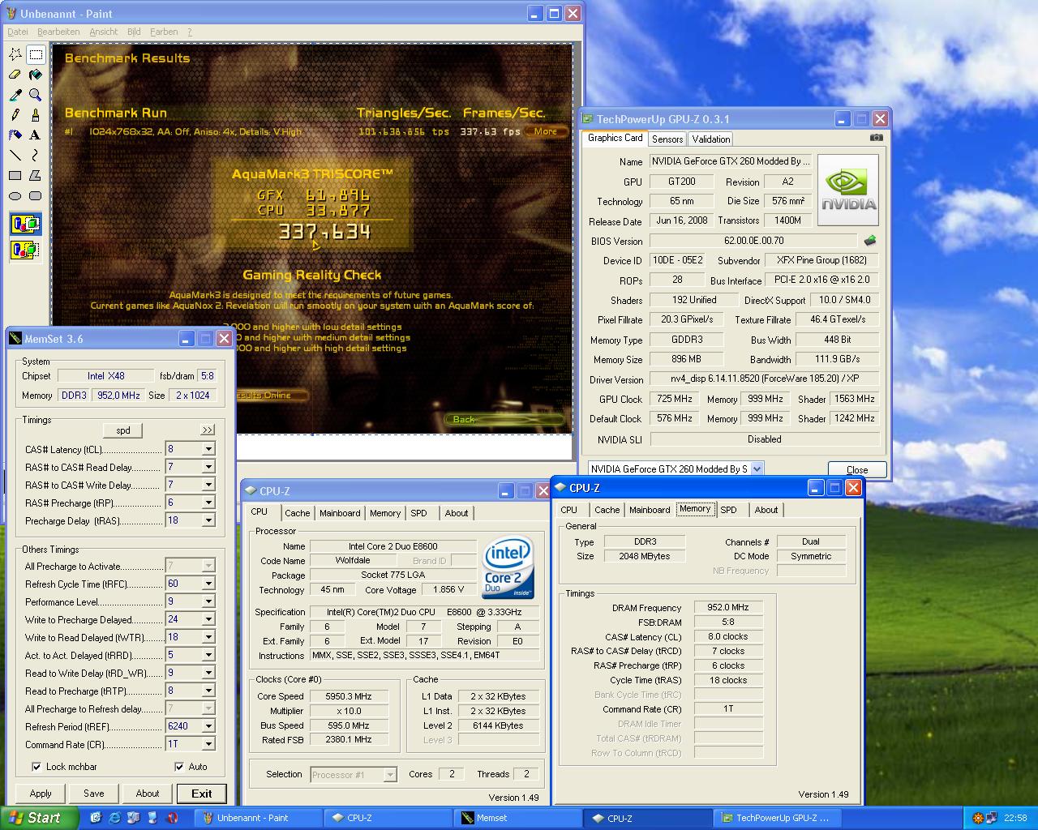The width and height of the screenshot is (1038, 830).
Task: Select the Free-Form Select tool in Paint
Action: [x=15, y=55]
